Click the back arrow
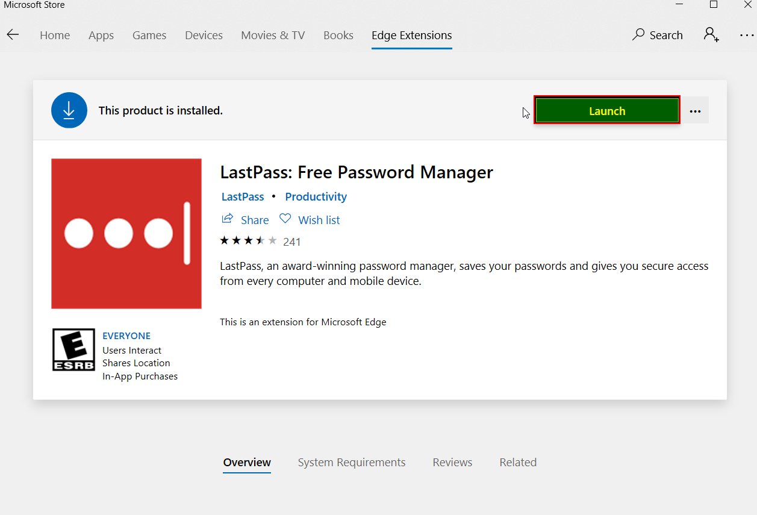The height and width of the screenshot is (515, 757). point(13,34)
